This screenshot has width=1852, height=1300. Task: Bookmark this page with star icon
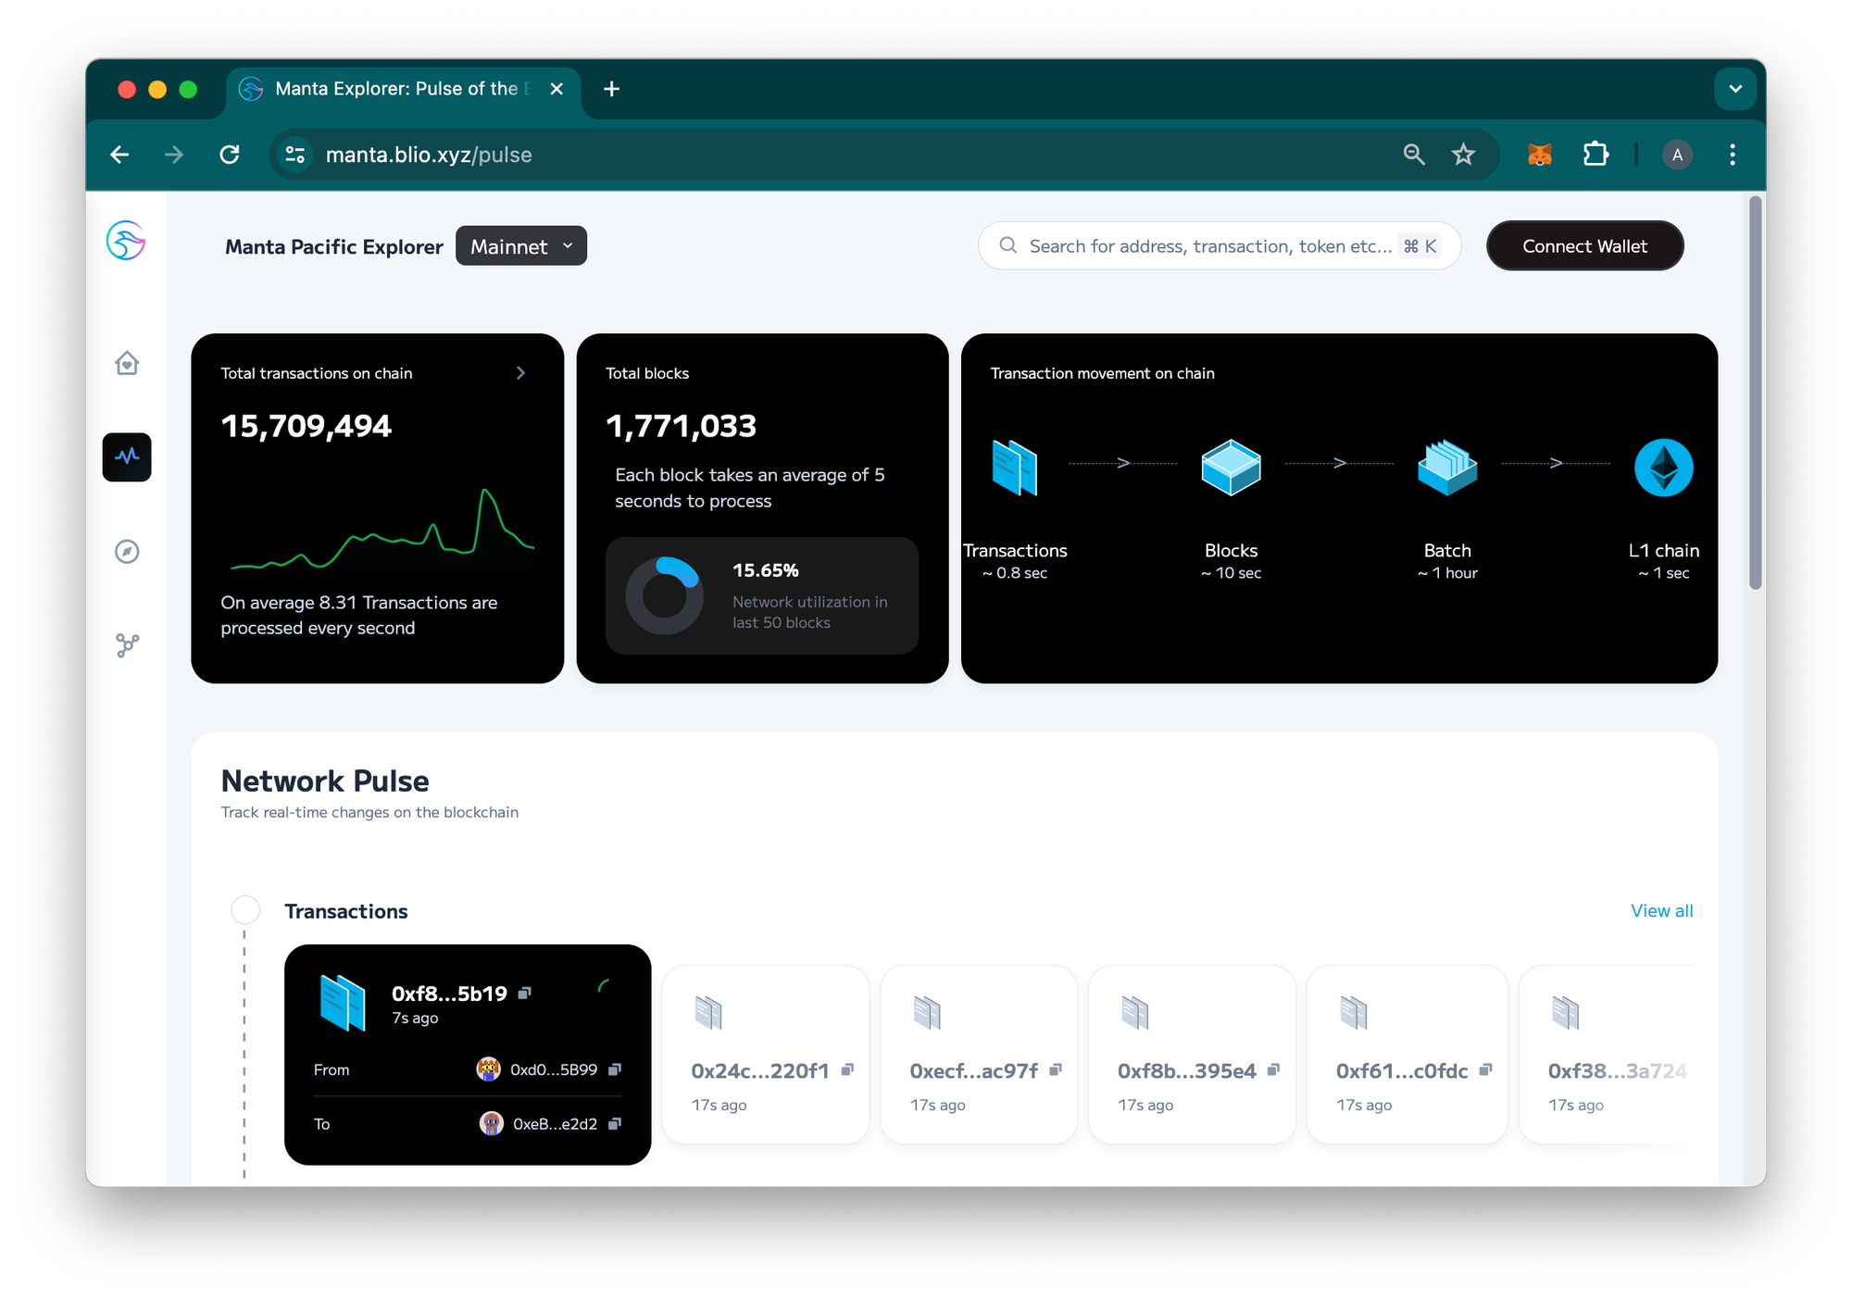pyautogui.click(x=1463, y=155)
